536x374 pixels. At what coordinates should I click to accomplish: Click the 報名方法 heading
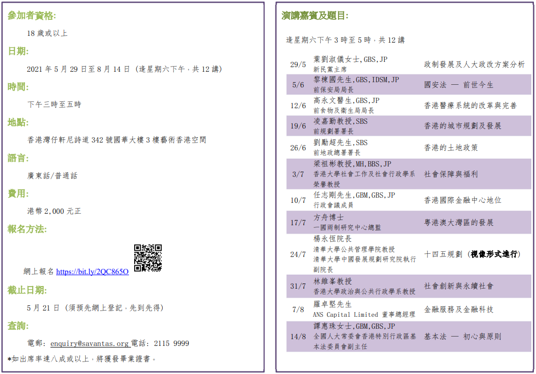pyautogui.click(x=27, y=229)
